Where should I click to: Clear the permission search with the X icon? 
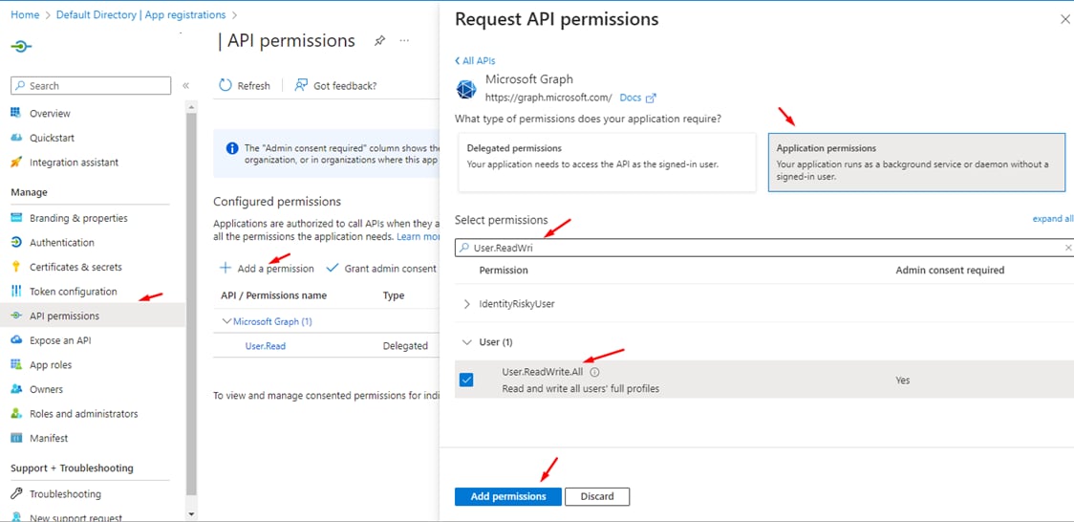[1068, 248]
